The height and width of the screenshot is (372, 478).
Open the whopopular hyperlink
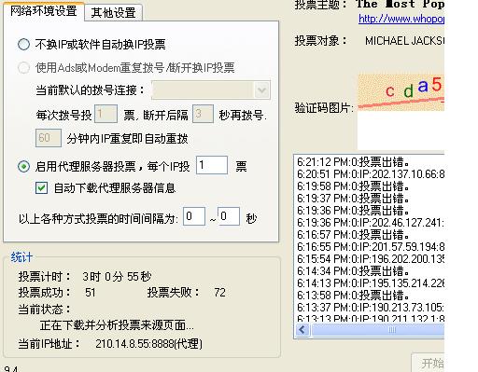pos(401,19)
